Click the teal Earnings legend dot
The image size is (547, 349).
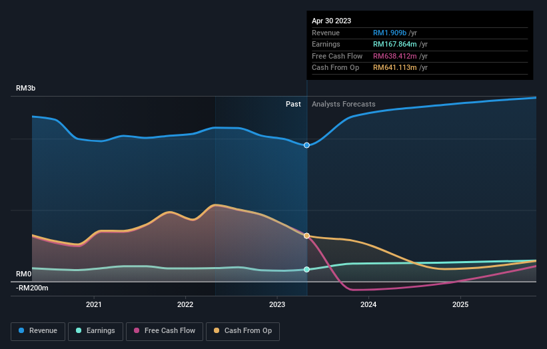79,330
